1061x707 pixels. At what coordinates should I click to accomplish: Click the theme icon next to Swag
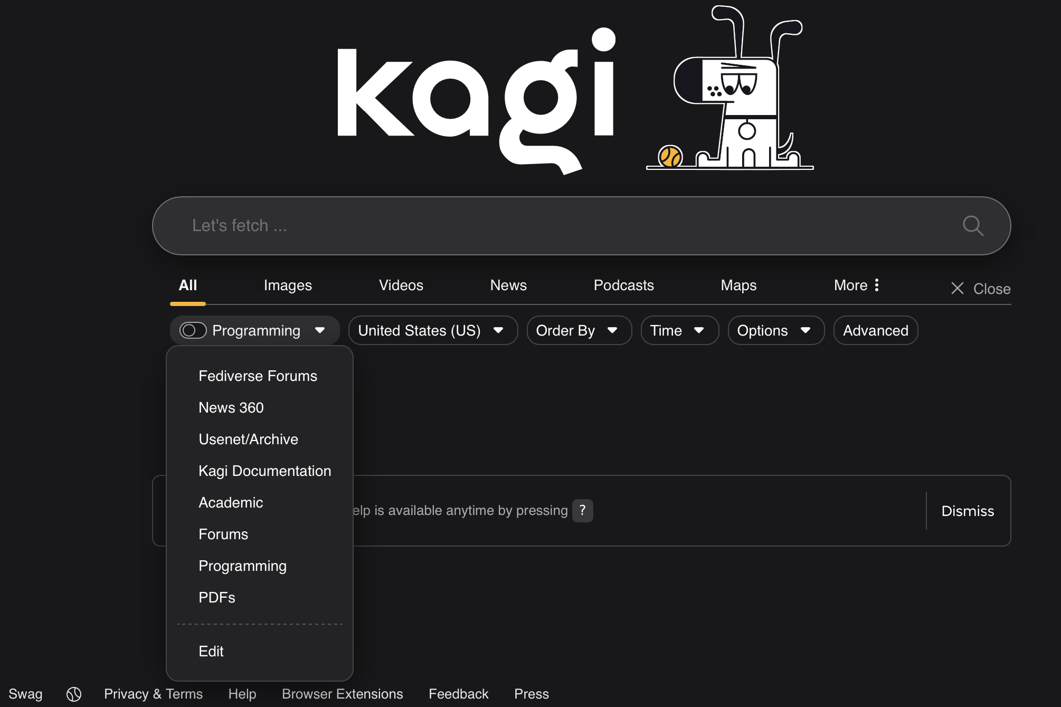click(x=74, y=694)
